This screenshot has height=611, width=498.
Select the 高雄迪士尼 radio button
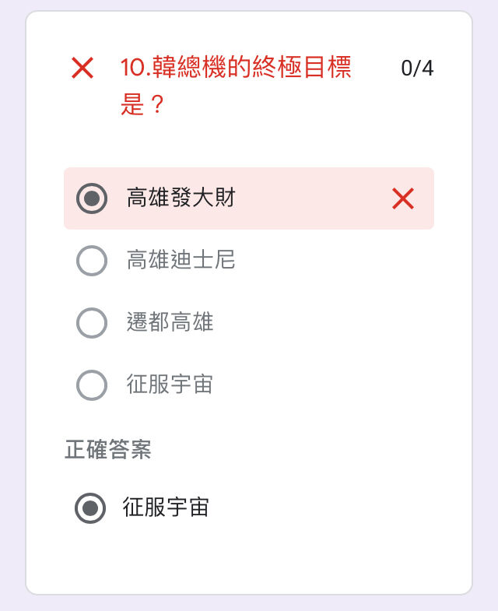[x=92, y=261]
